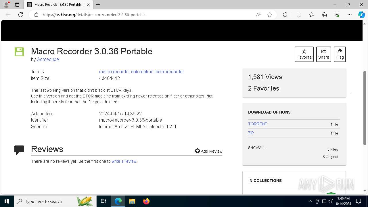The width and height of the screenshot is (368, 207).
Task: Open the Windows Start menu
Action: (x=7, y=201)
